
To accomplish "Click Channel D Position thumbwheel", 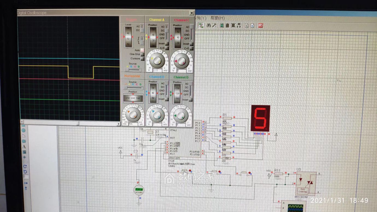I will (177, 94).
